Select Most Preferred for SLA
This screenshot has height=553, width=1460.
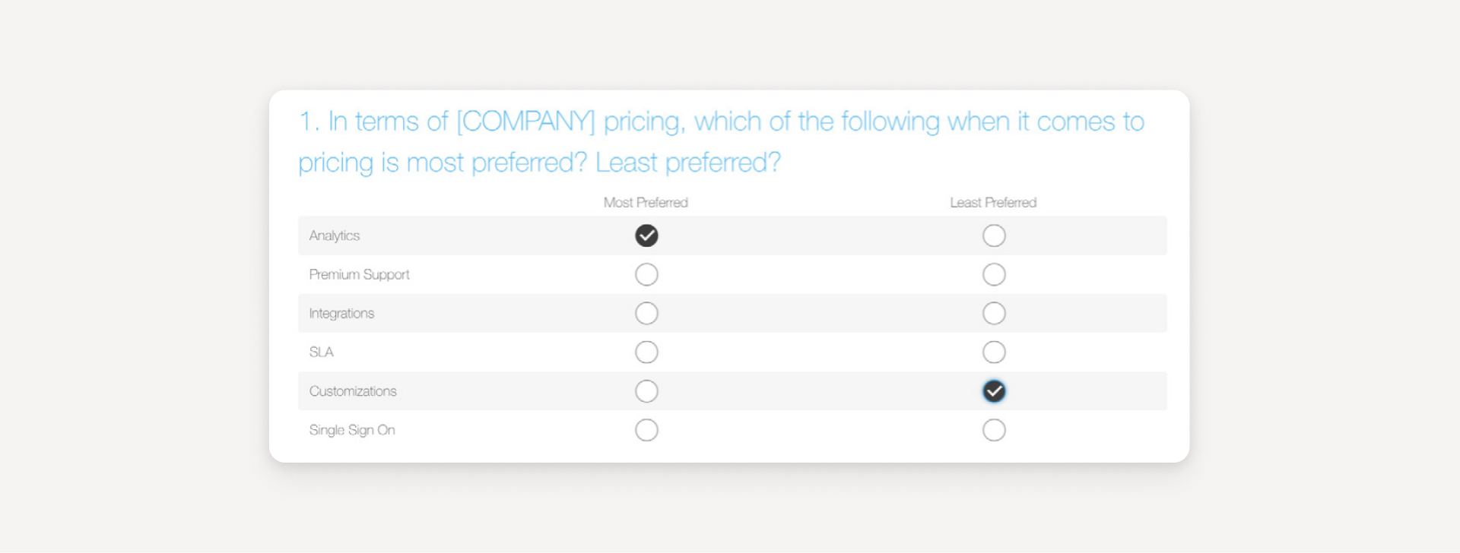point(646,352)
